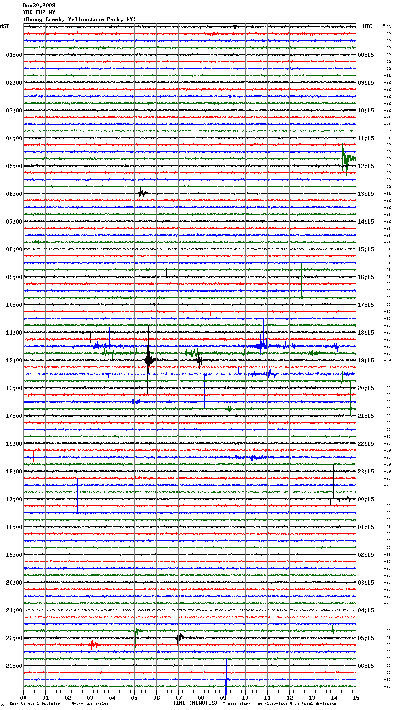This screenshot has width=393, height=710.
Task: Select the 02:00 MST time label
Action: point(14,83)
